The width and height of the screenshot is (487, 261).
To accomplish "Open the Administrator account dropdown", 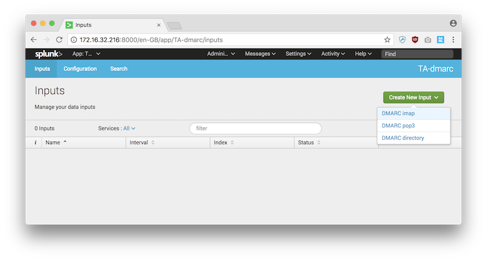I will click(221, 54).
